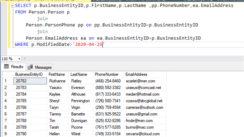Click the PhoneNumber column header
Screen dimensions: 244x137
[x=107, y=75]
